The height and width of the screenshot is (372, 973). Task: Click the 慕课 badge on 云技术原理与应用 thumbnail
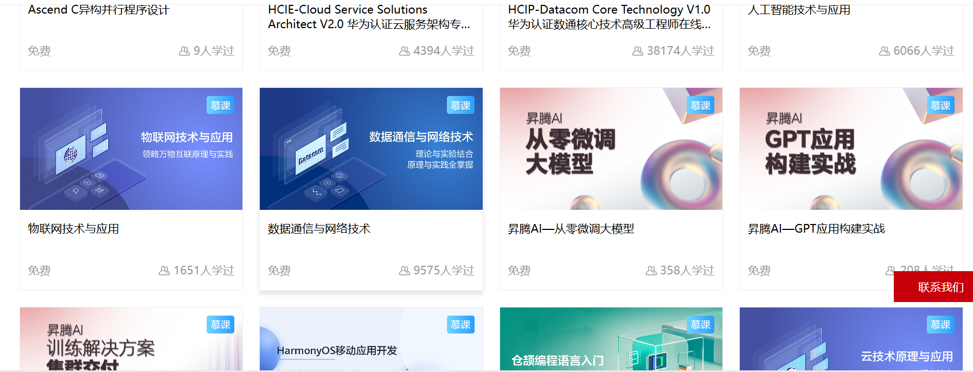[940, 324]
